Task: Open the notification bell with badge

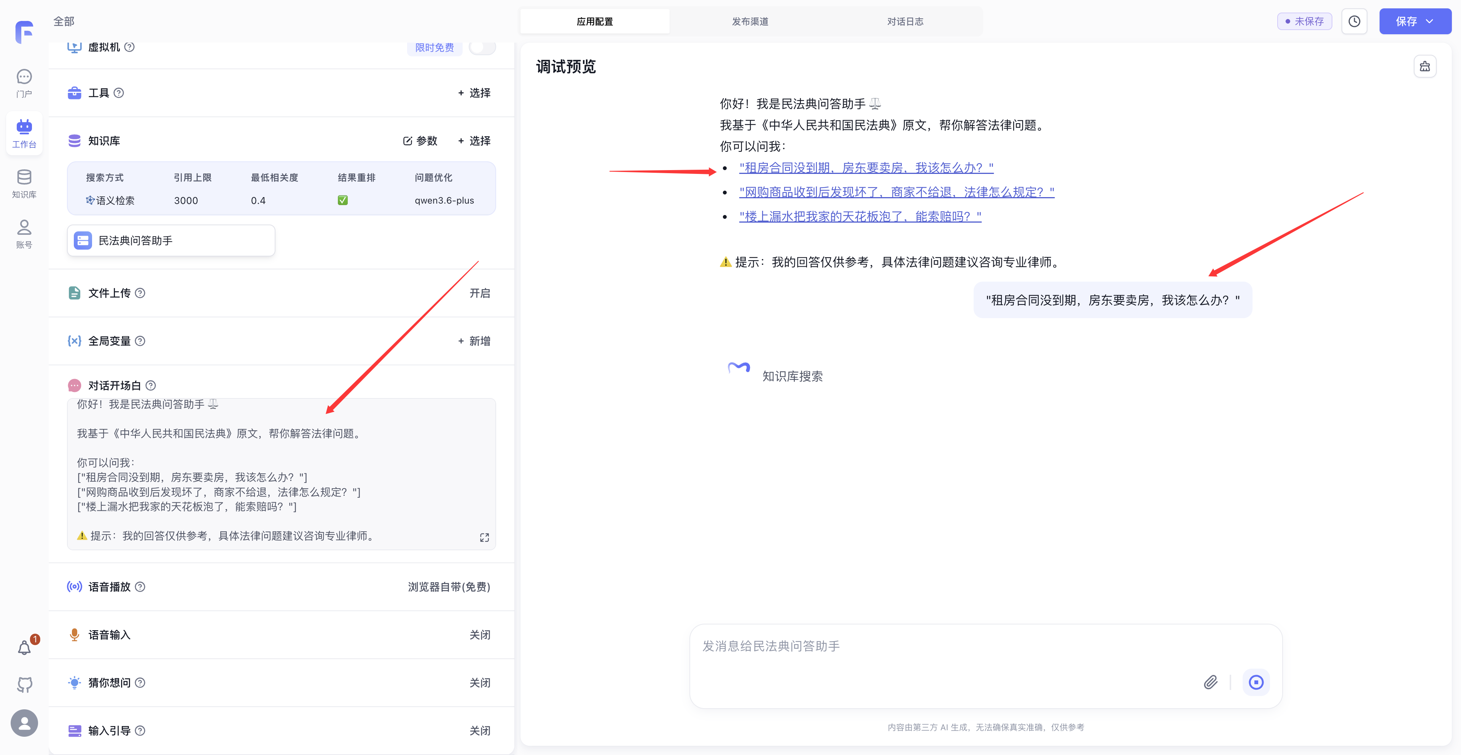Action: 24,647
